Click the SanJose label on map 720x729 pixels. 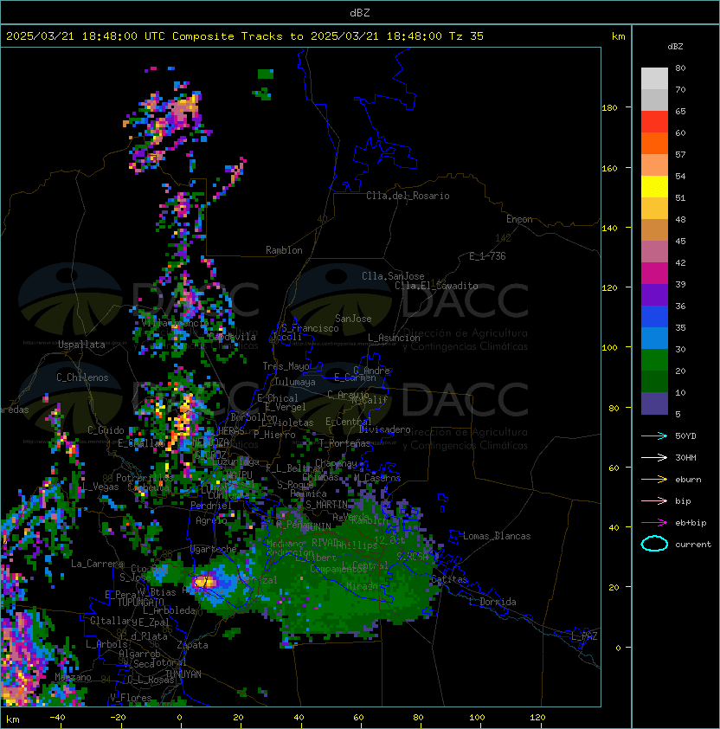click(x=353, y=319)
